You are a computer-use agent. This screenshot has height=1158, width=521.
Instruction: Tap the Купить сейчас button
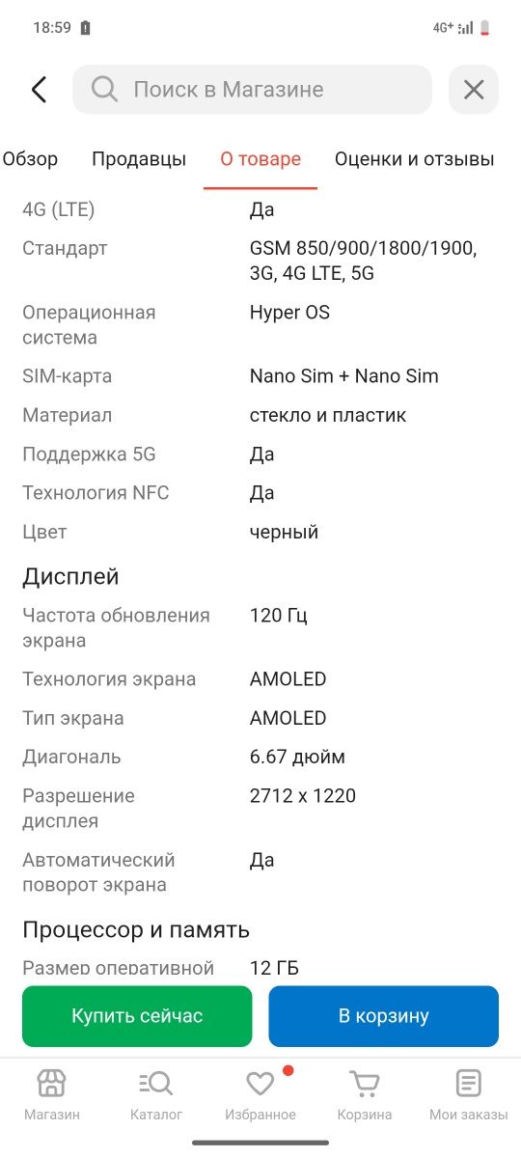(x=137, y=1016)
